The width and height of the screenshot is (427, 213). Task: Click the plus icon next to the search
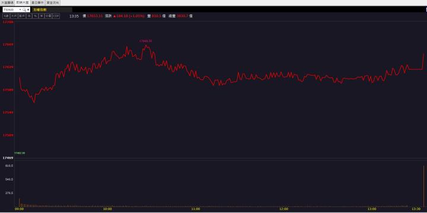pyautogui.click(x=28, y=10)
